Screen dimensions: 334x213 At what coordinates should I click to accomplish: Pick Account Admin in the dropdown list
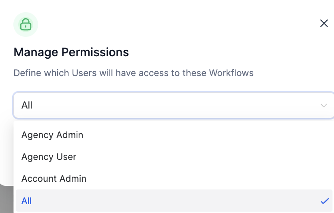(54, 179)
